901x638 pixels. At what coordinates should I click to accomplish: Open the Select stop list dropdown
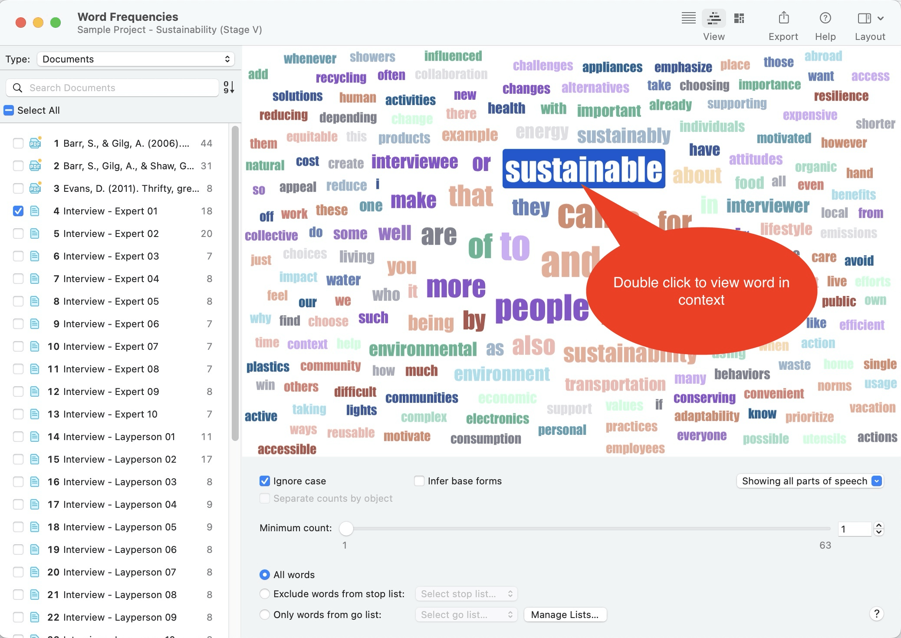coord(466,594)
